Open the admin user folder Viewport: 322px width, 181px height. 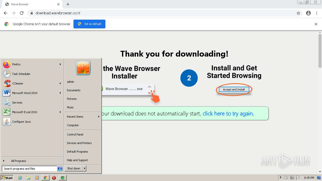click(x=83, y=82)
